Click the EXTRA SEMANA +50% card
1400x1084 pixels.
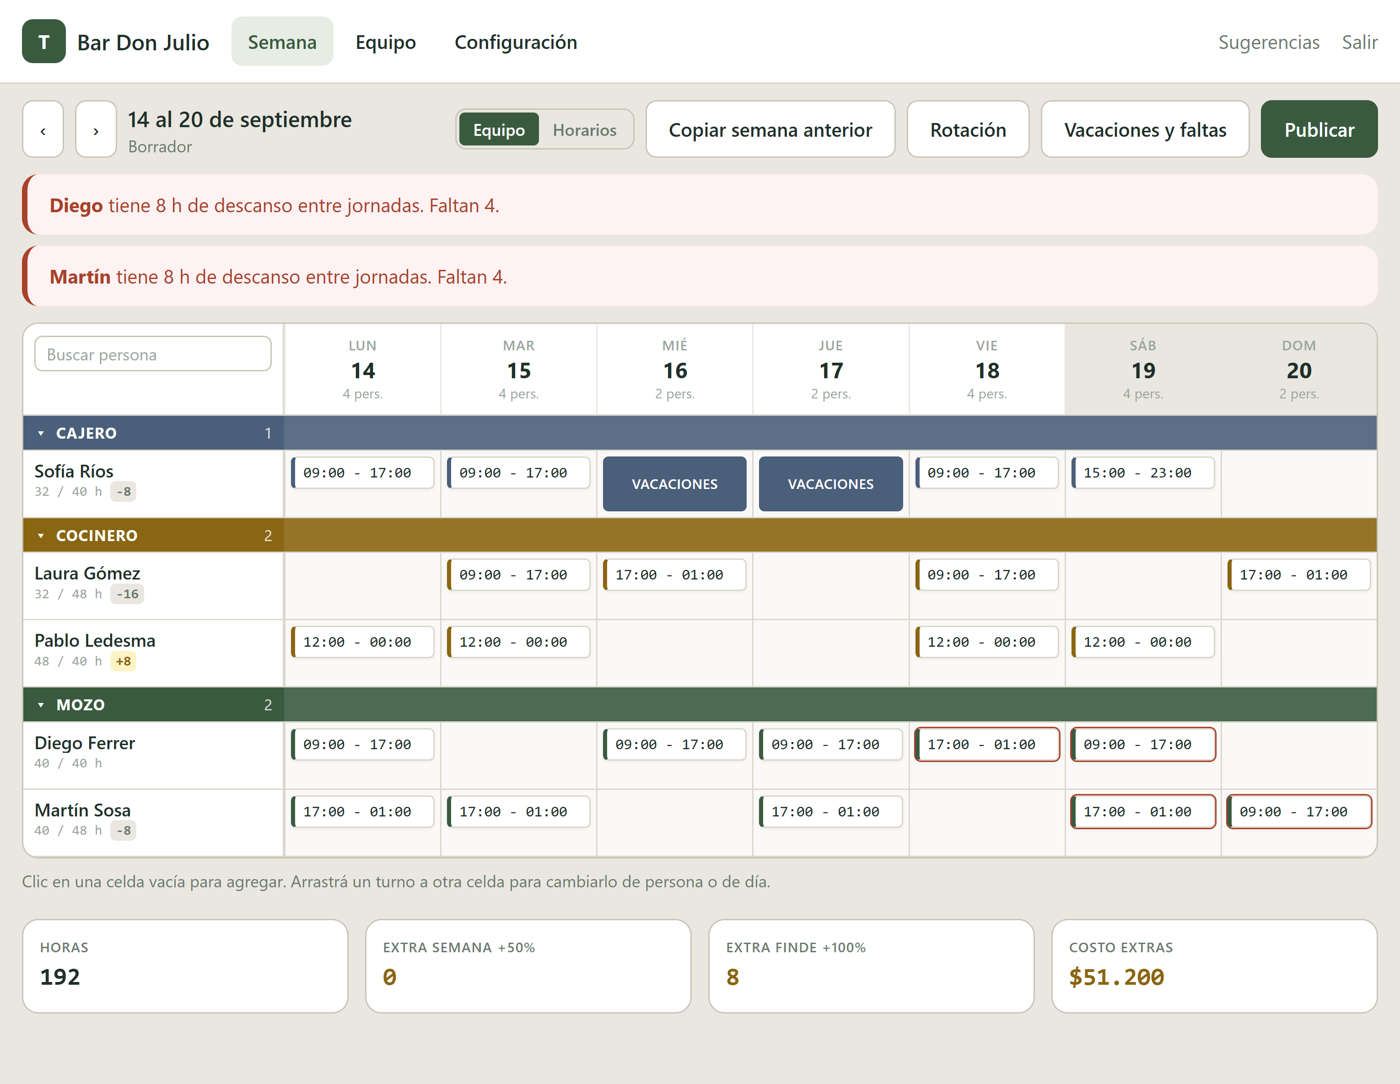pyautogui.click(x=528, y=966)
